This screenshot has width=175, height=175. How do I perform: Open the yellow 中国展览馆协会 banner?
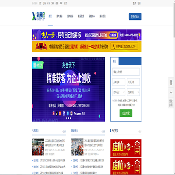87,47
